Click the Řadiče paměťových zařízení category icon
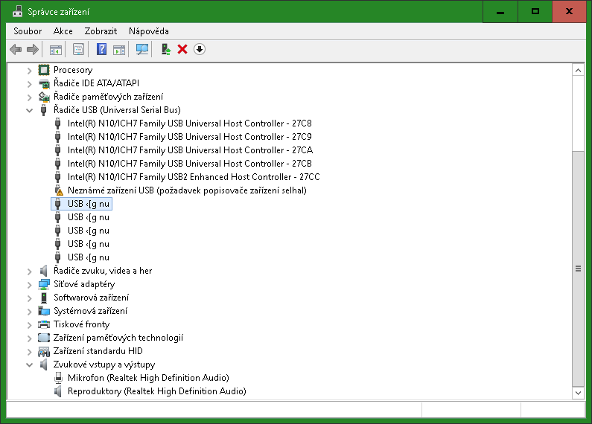This screenshot has height=424, width=592. [44, 97]
